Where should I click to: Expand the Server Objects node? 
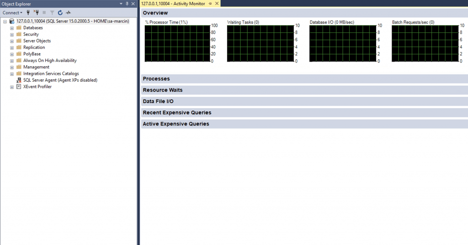(12, 41)
